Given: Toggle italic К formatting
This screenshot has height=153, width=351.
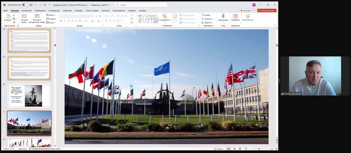Looking at the screenshot, I should click(x=65, y=21).
